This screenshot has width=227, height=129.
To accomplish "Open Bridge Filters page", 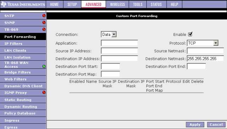I will [23, 72].
